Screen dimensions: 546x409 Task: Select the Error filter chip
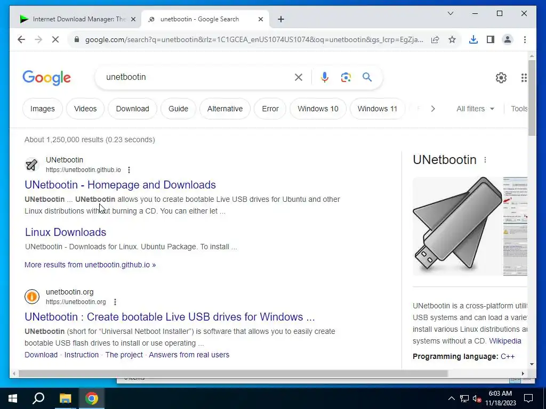(x=270, y=109)
